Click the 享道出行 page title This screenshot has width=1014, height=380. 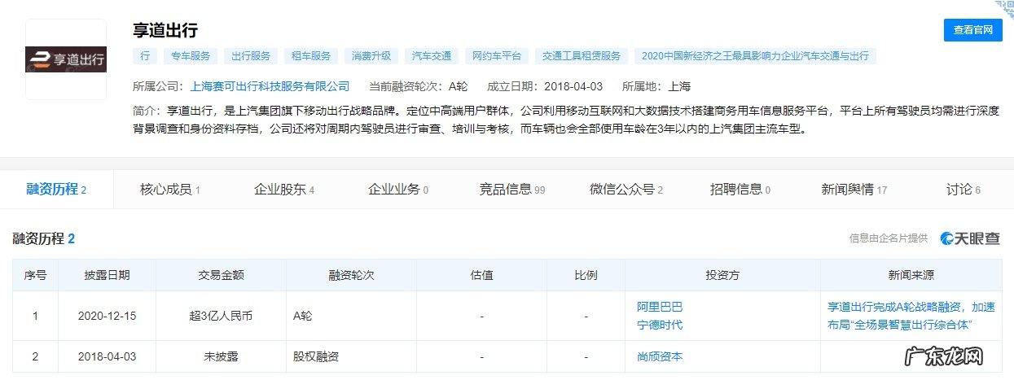click(165, 31)
